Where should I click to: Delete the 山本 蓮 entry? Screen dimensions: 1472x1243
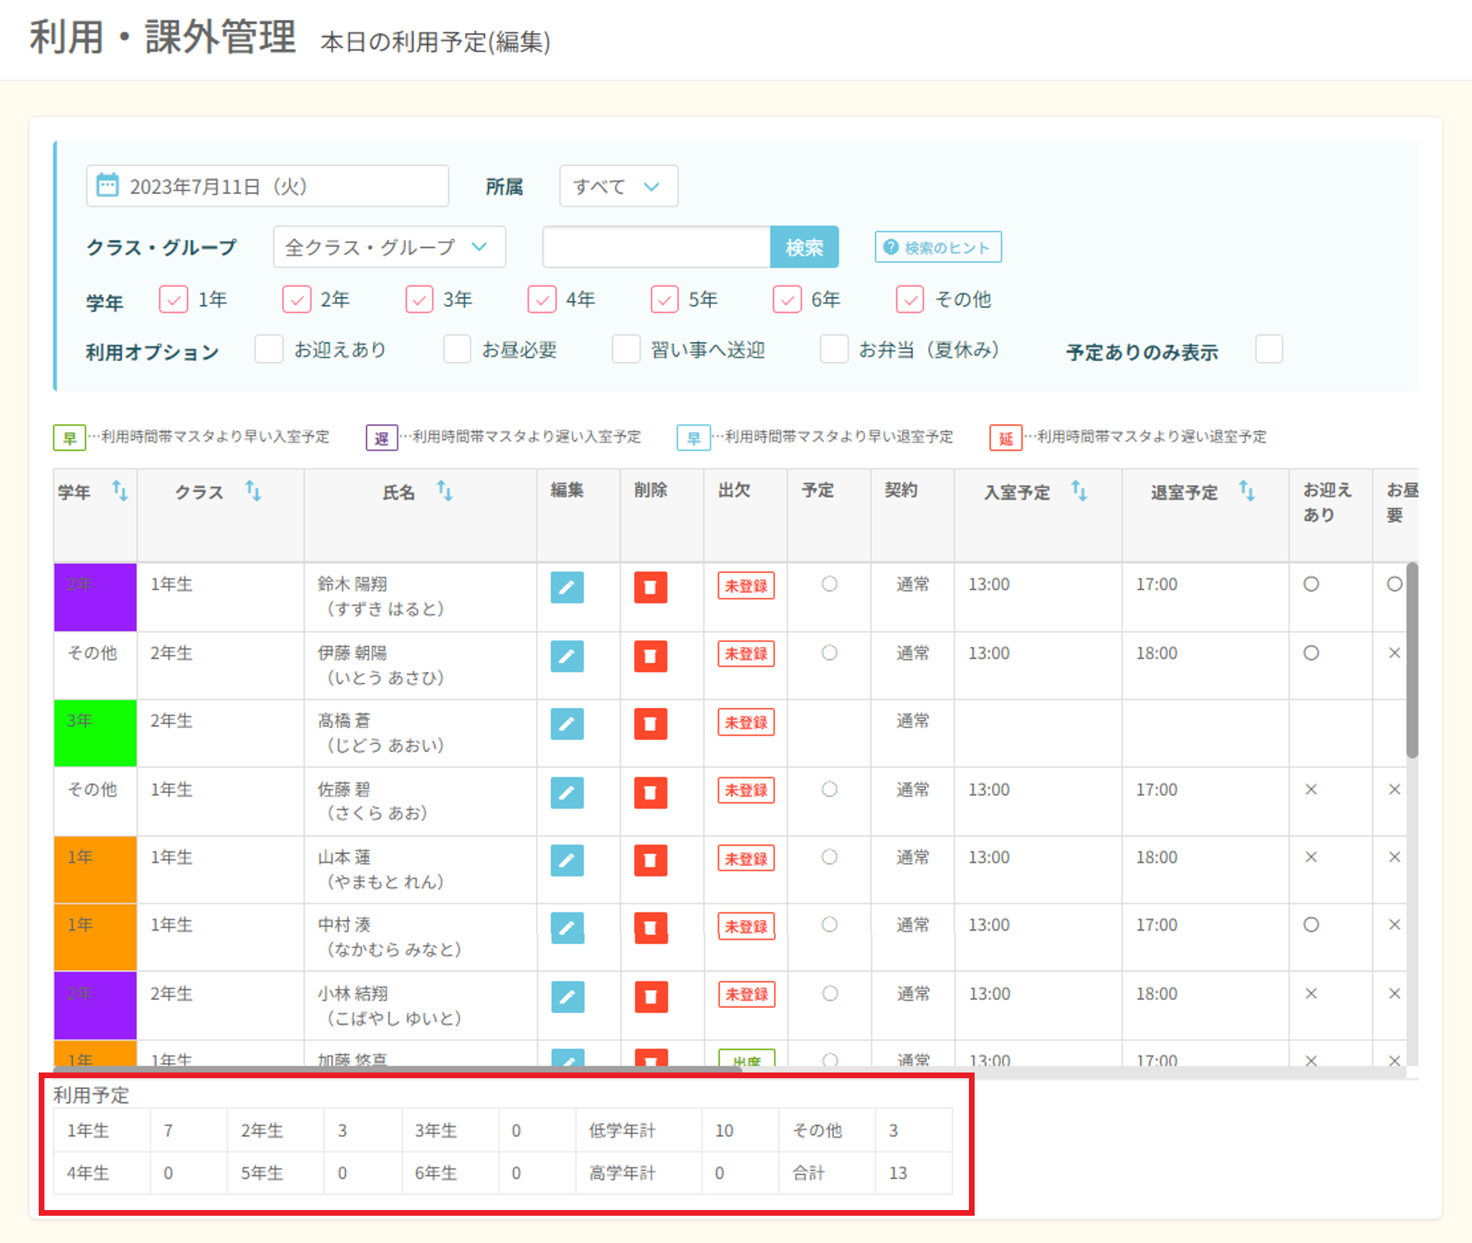click(x=651, y=860)
